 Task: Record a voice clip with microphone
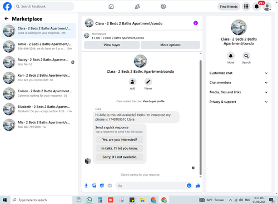86,186
